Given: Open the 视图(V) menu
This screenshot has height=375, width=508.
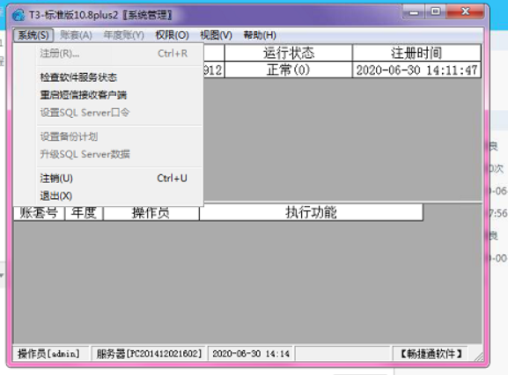Looking at the screenshot, I should (216, 35).
